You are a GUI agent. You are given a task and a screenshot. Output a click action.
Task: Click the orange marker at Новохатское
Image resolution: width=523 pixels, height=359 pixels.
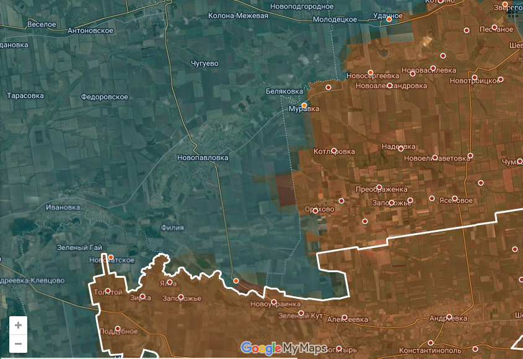click(x=111, y=257)
